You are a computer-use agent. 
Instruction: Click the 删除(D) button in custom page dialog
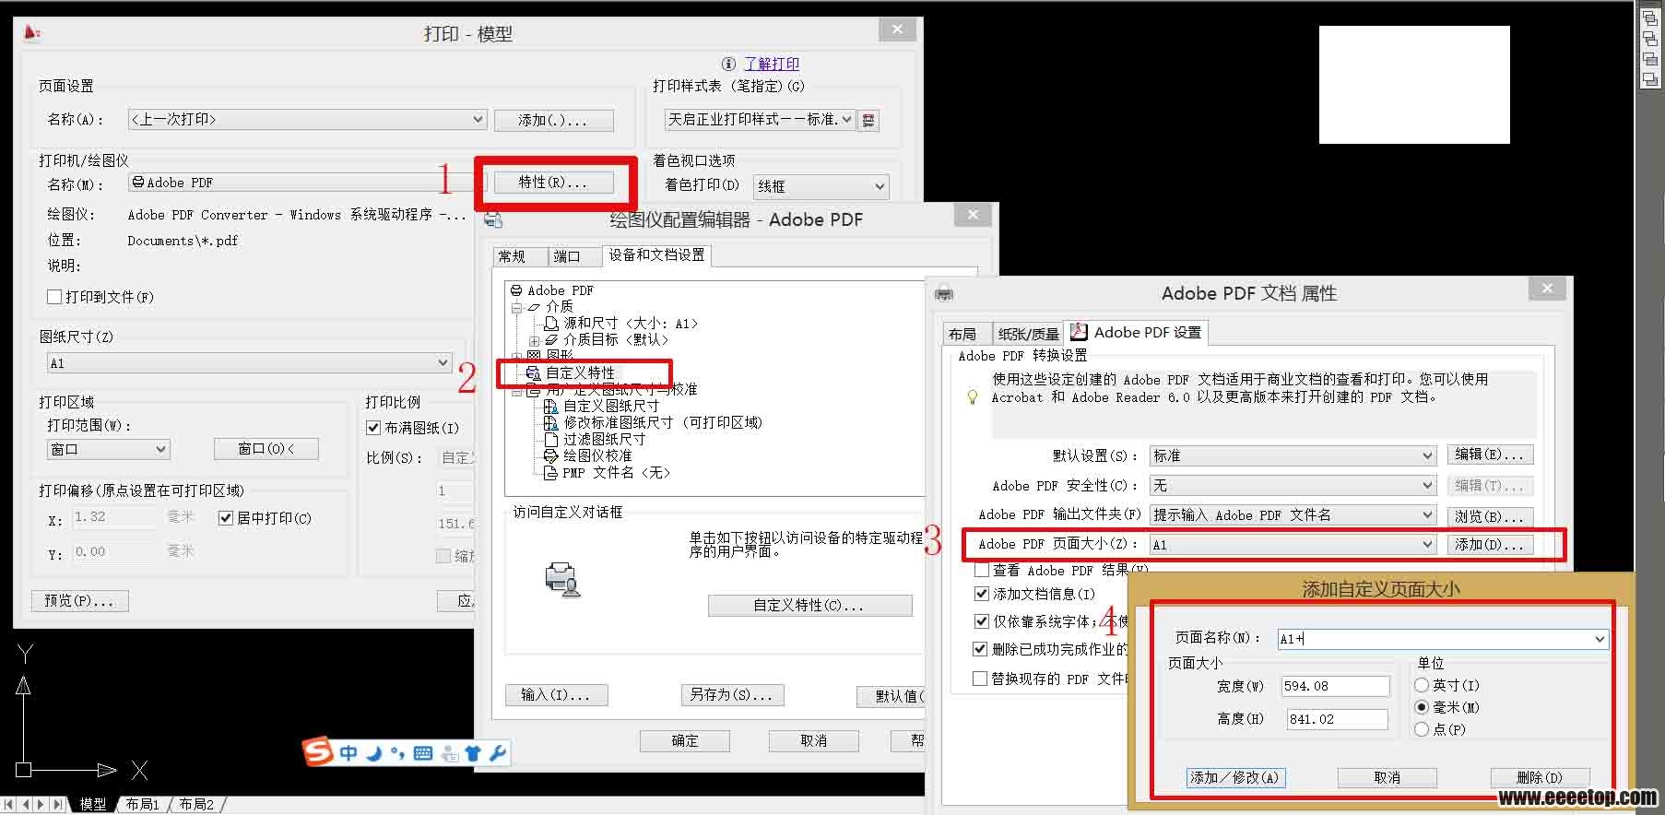point(1540,777)
